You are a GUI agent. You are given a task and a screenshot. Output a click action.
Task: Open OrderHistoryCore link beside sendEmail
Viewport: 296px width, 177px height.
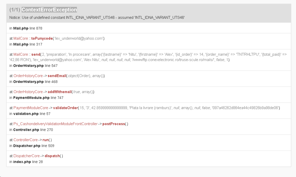point(28,76)
